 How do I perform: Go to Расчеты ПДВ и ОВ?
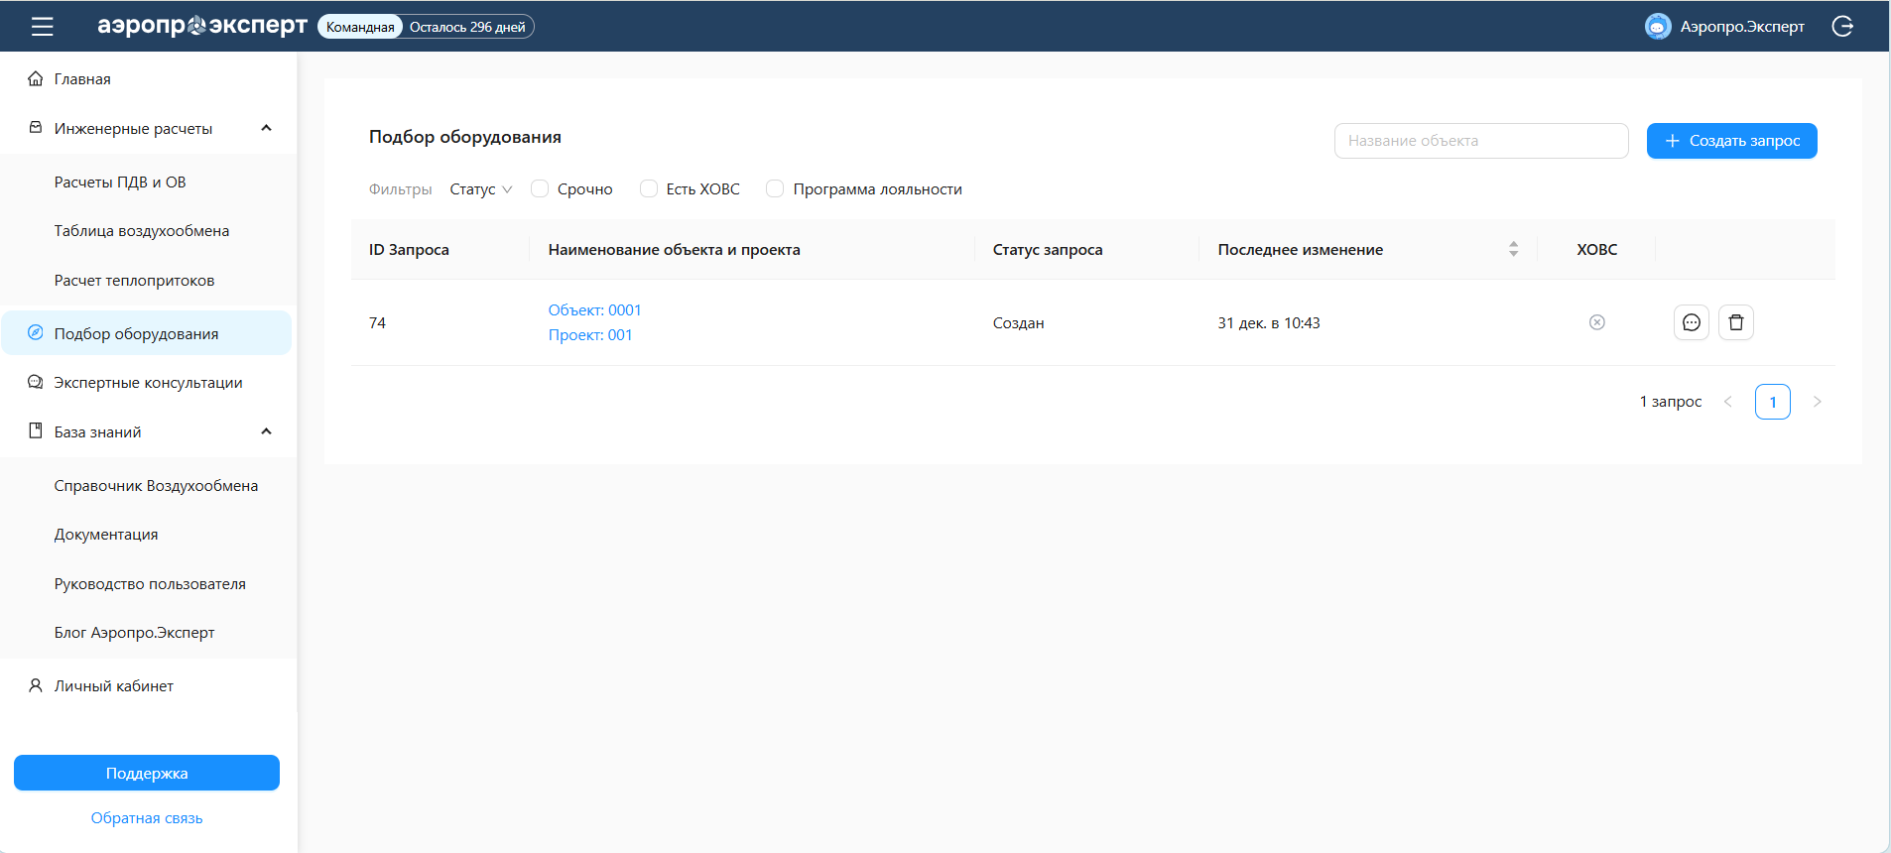tap(120, 183)
